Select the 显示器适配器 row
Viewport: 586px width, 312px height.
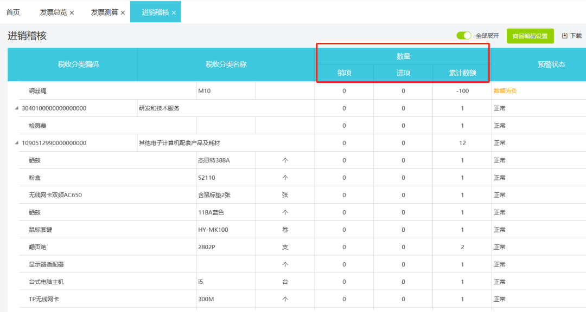click(46, 264)
